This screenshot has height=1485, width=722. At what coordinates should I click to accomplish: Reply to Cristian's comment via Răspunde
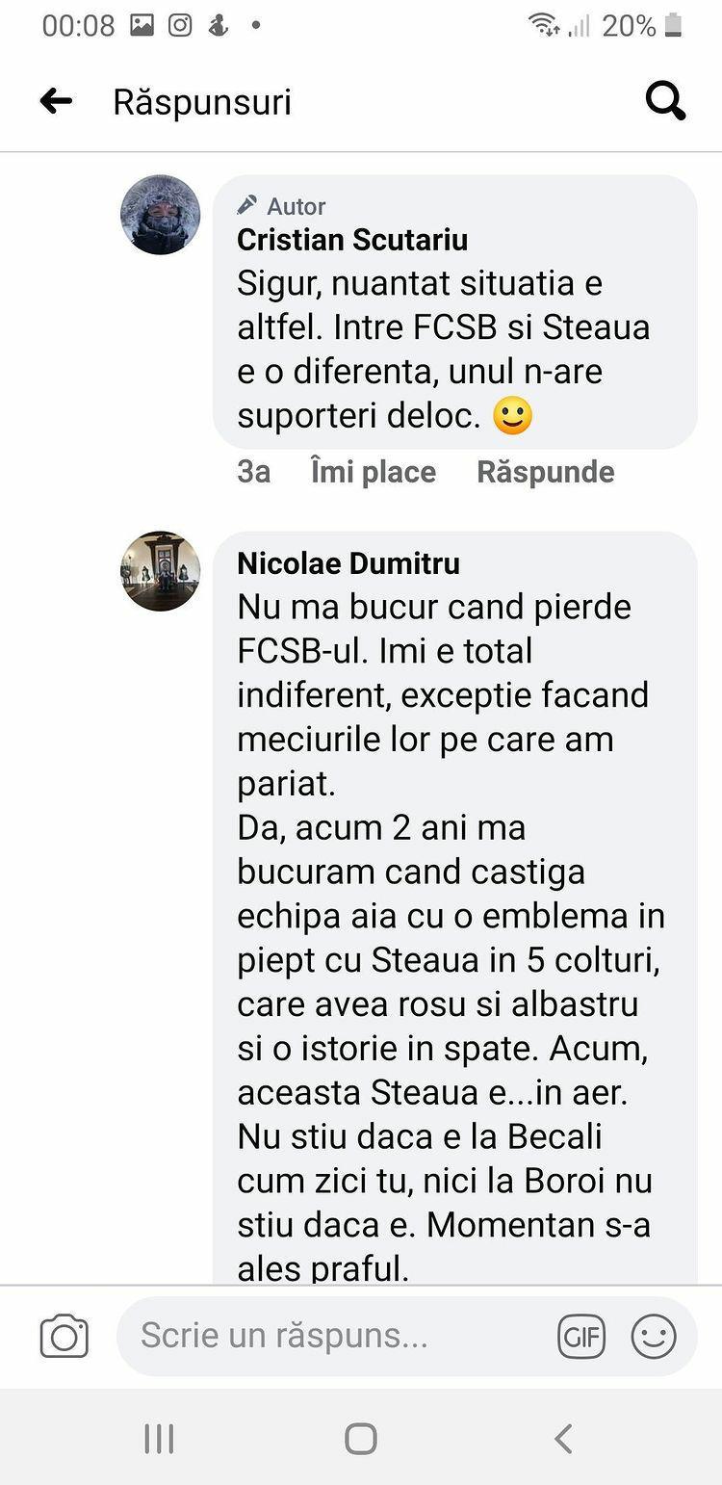tap(546, 472)
